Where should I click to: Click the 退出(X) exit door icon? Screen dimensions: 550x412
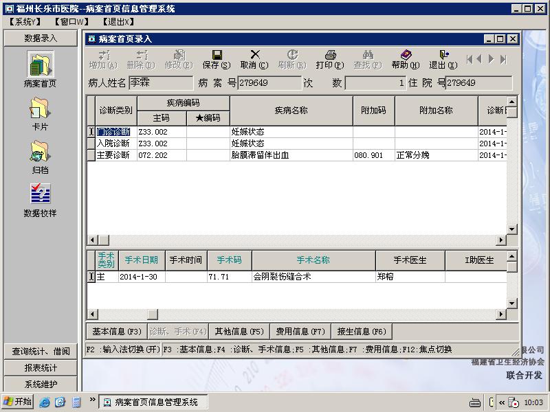click(443, 60)
